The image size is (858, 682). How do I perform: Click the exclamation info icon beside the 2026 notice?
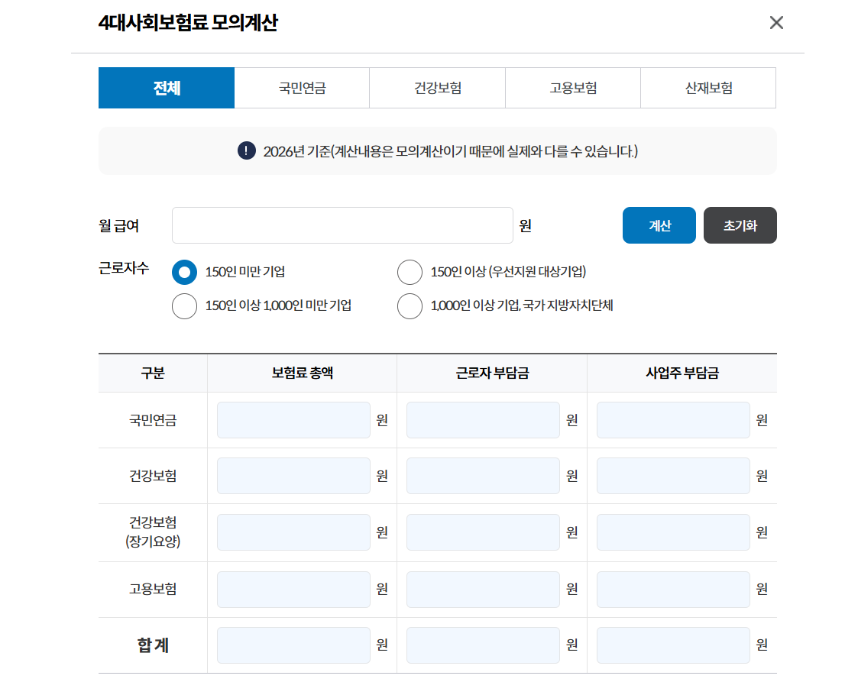tap(245, 150)
